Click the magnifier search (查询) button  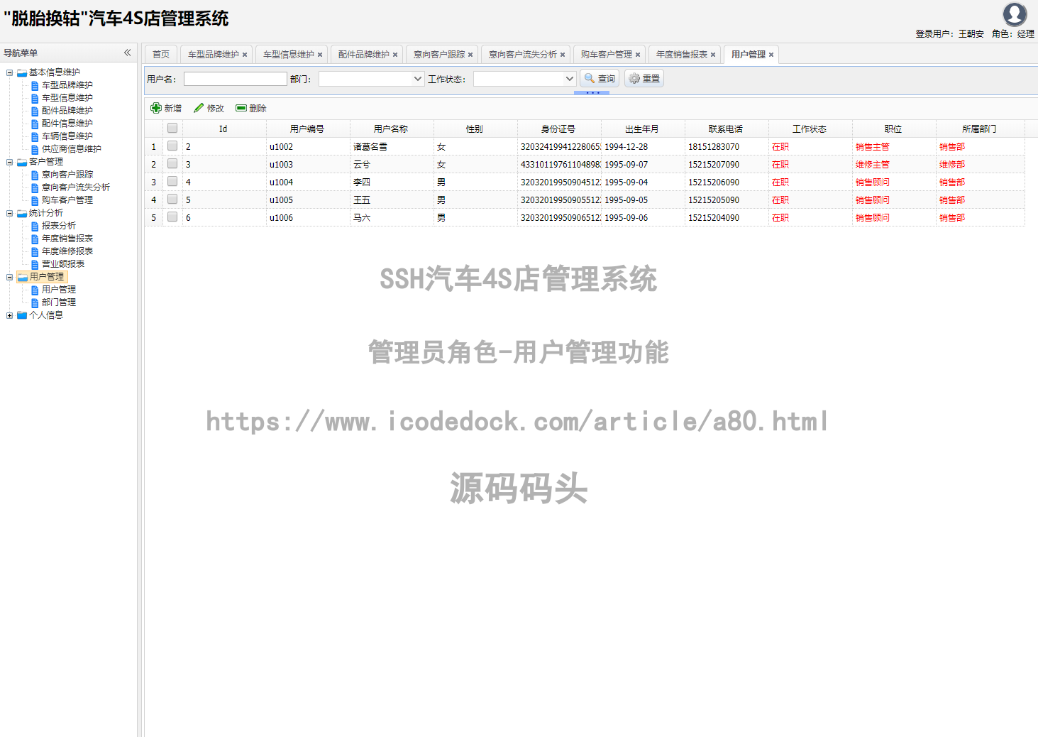600,79
